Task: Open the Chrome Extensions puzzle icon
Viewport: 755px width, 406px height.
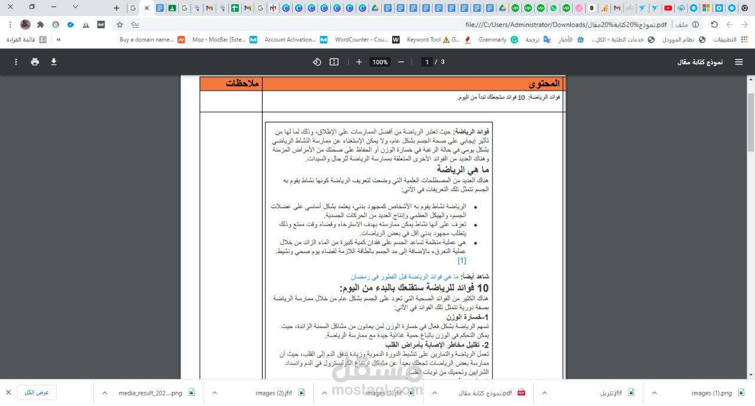Action: [x=40, y=25]
